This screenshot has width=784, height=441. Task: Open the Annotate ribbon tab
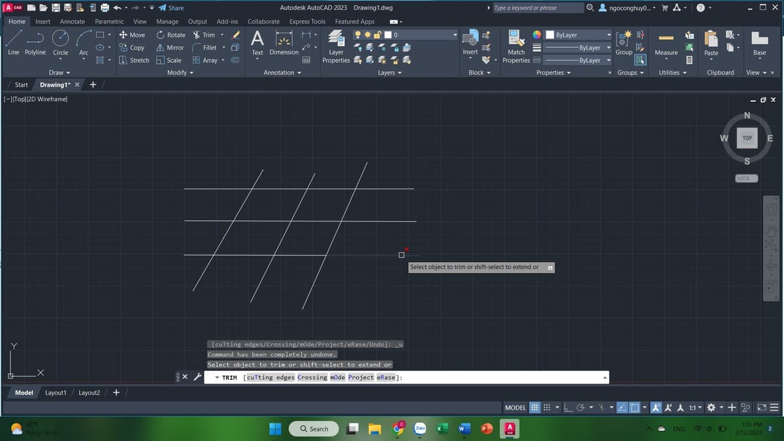(x=73, y=22)
